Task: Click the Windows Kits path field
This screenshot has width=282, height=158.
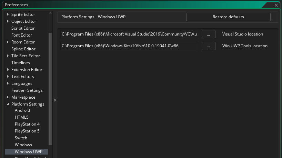Action: point(129,46)
